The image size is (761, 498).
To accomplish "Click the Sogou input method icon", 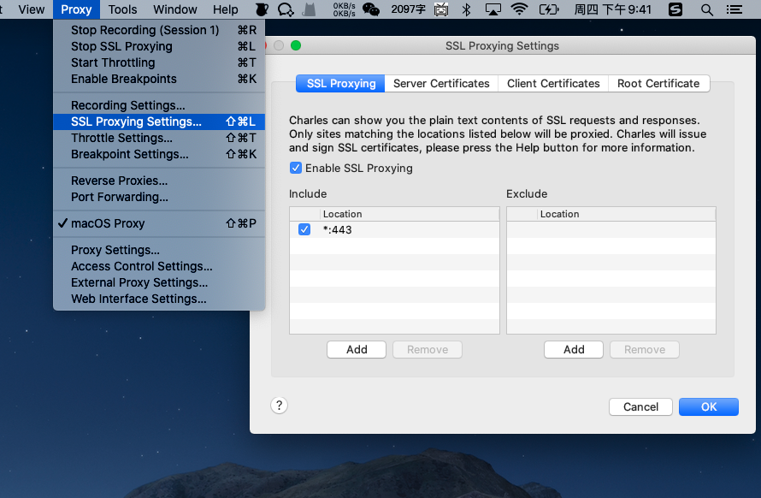I will (x=675, y=9).
